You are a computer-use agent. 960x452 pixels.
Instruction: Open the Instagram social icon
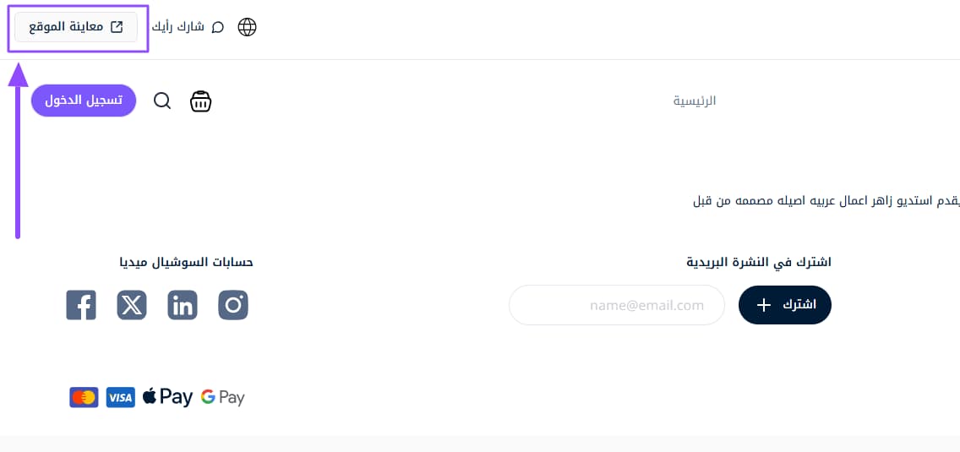point(233,305)
